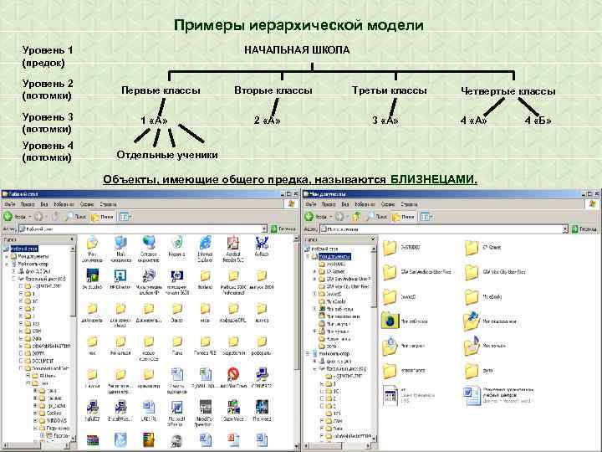Click Up folder icon in Мои документы window

click(357, 217)
